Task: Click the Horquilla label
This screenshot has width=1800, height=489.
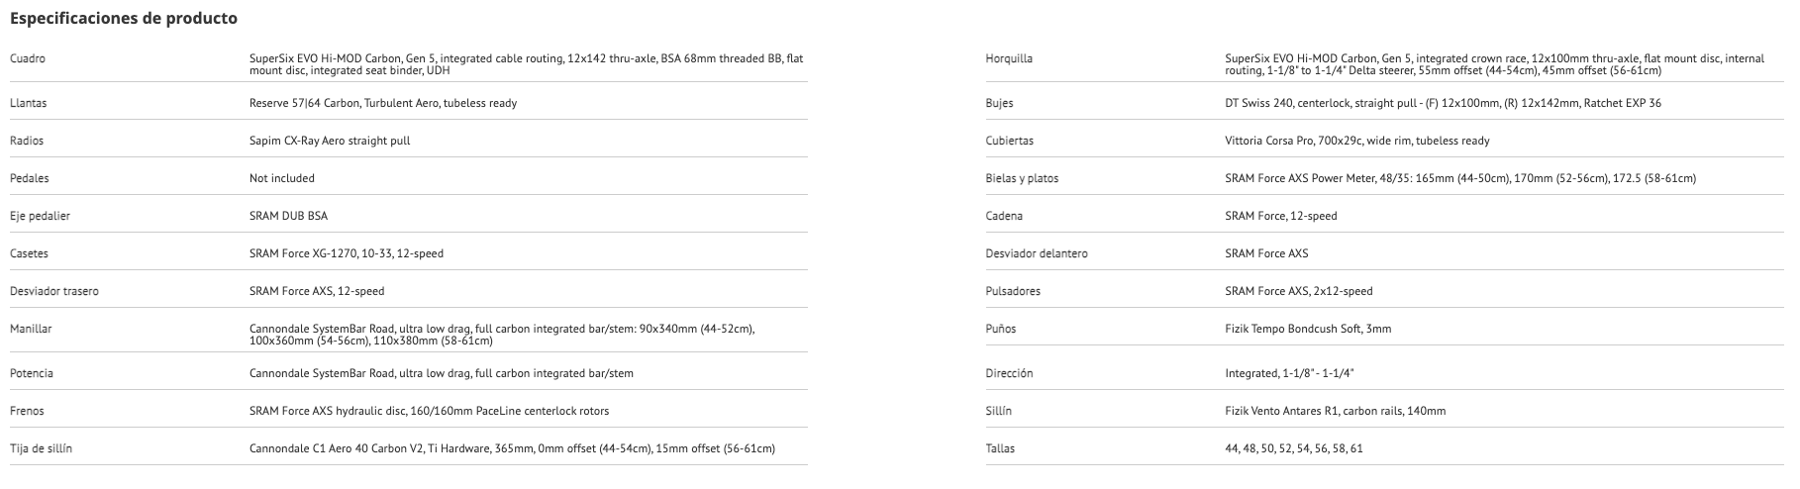Action: (x=1009, y=58)
